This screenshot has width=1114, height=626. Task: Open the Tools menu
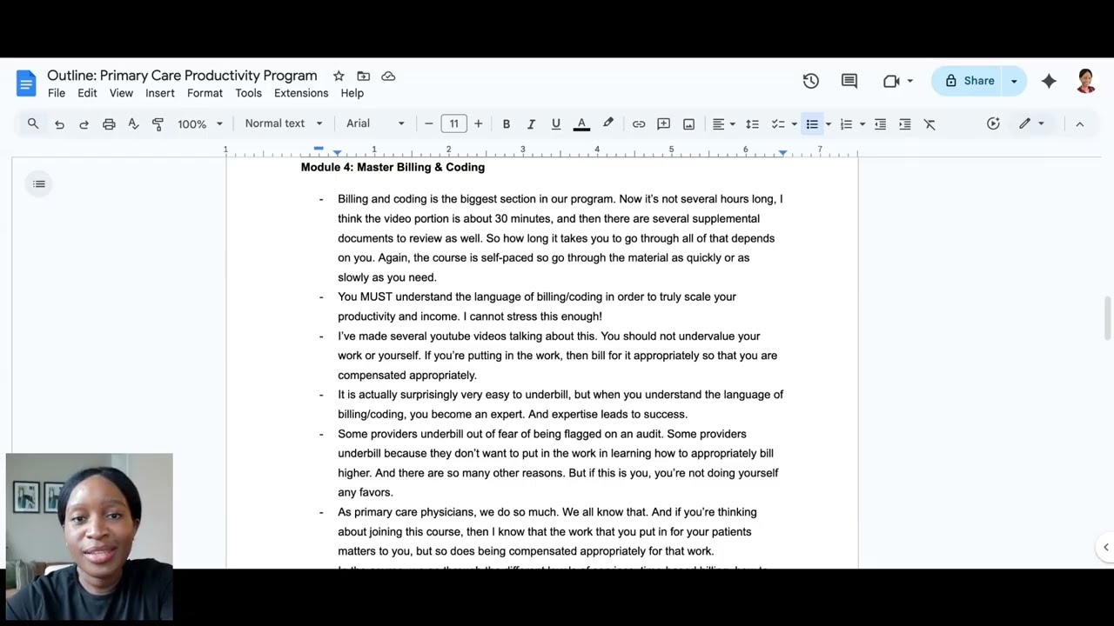click(248, 93)
